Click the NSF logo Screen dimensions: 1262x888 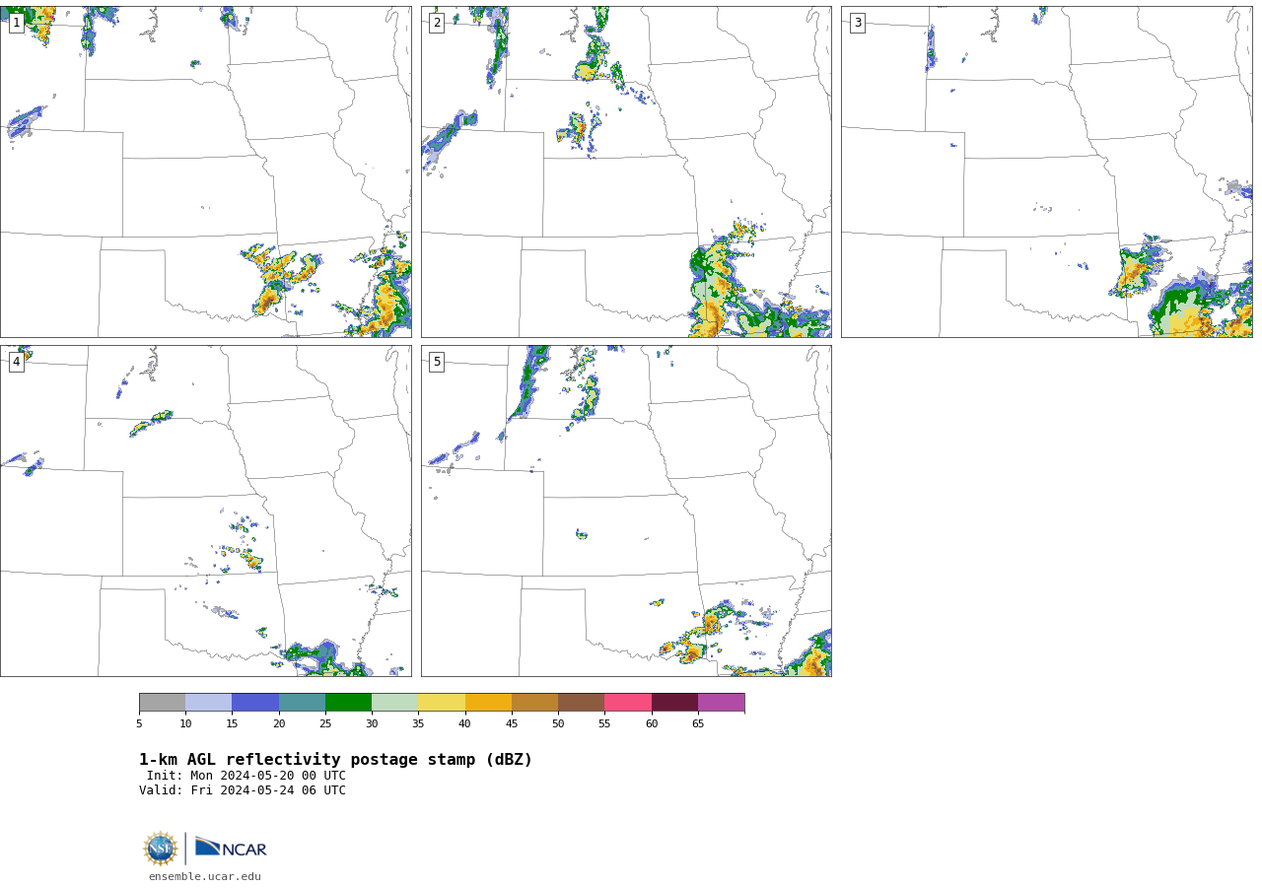[161, 849]
